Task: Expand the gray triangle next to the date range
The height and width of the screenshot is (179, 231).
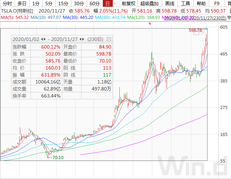Action: point(229,18)
